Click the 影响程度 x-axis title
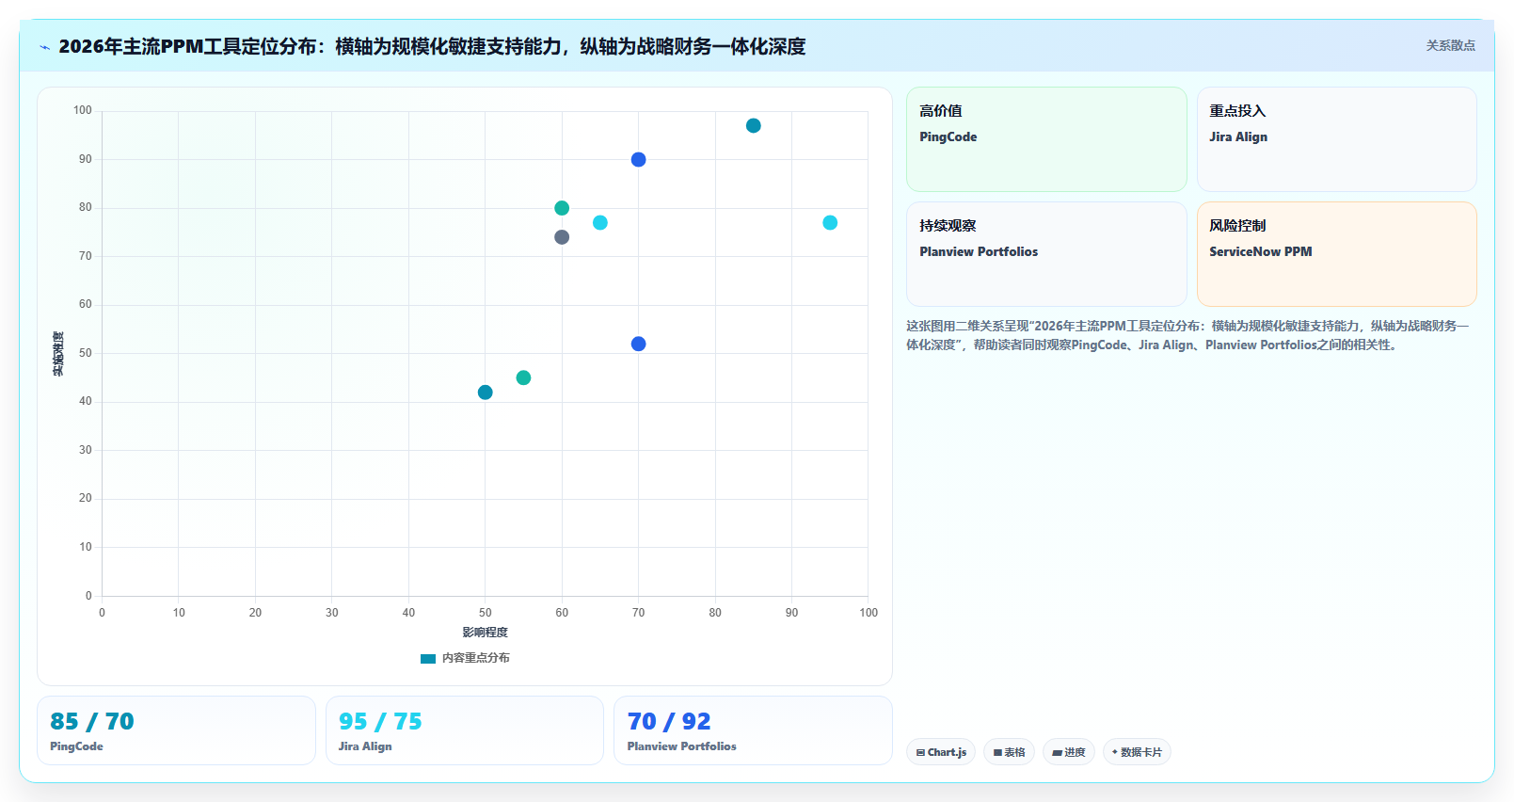The width and height of the screenshot is (1514, 802). (485, 633)
